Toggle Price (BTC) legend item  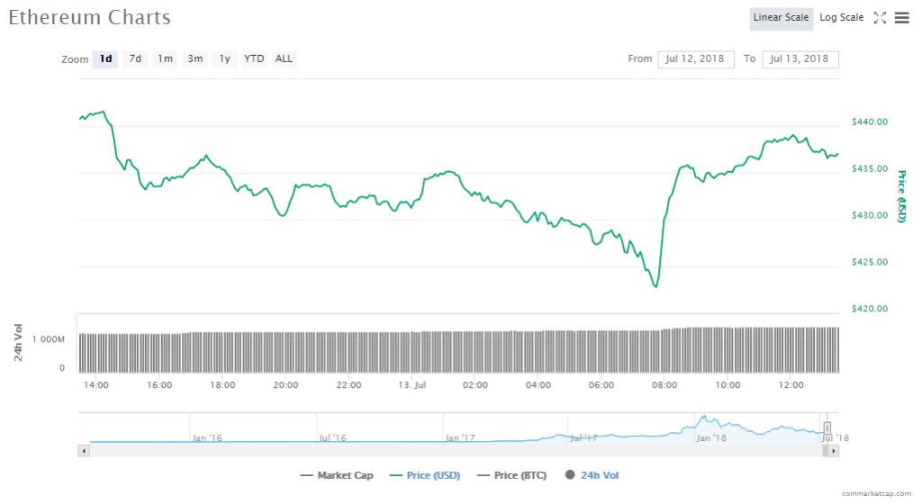(512, 475)
